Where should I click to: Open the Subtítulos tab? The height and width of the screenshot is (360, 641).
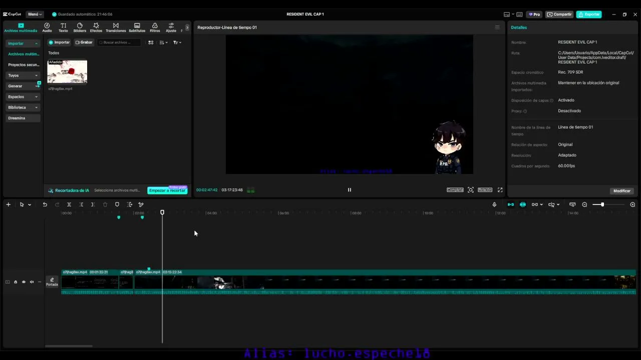137,27
